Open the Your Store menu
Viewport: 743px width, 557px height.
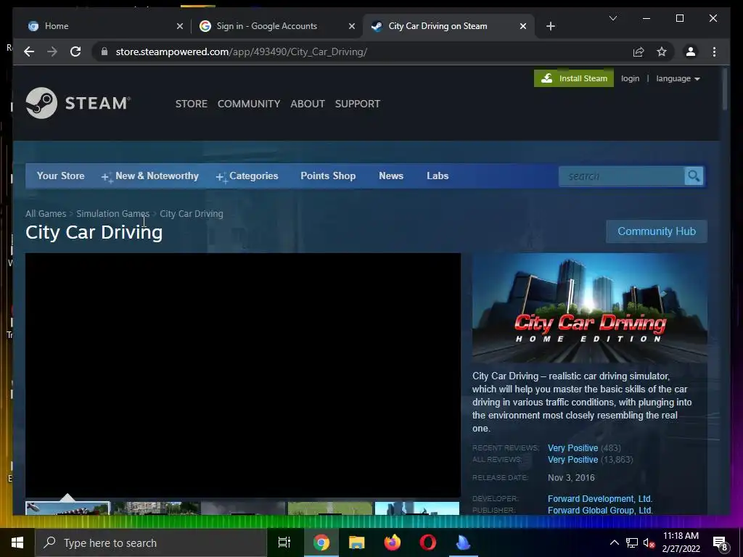click(x=61, y=176)
